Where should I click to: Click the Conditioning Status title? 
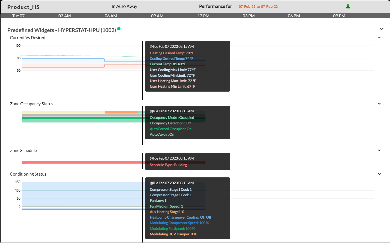coord(28,174)
